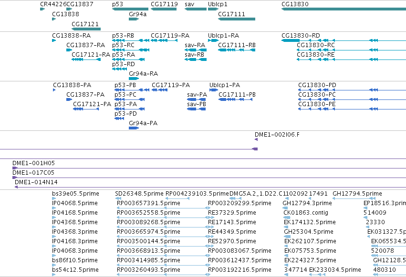Click the CG13837 gene label

[80, 4]
